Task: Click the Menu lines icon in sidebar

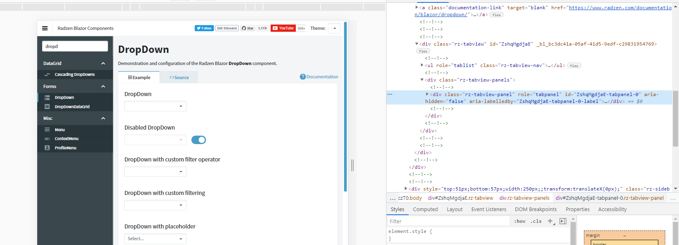Action: pos(47,130)
